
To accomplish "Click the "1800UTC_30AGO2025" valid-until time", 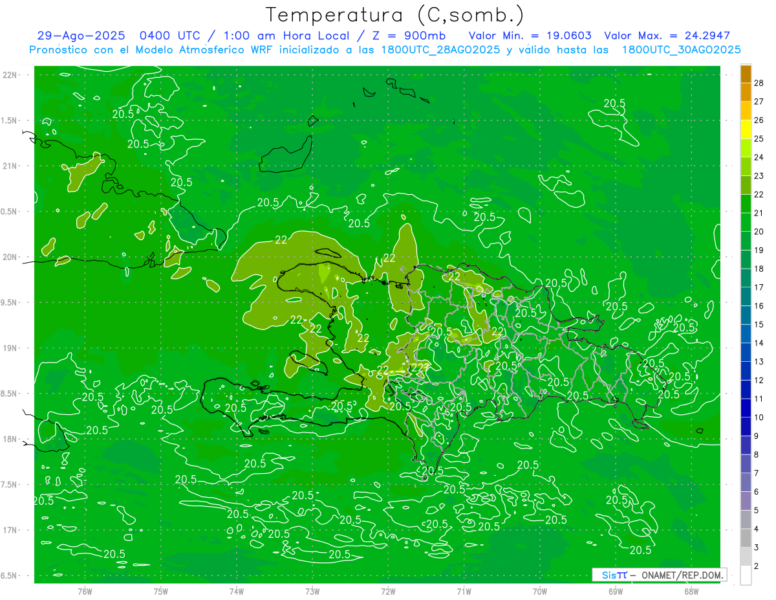I will (681, 50).
